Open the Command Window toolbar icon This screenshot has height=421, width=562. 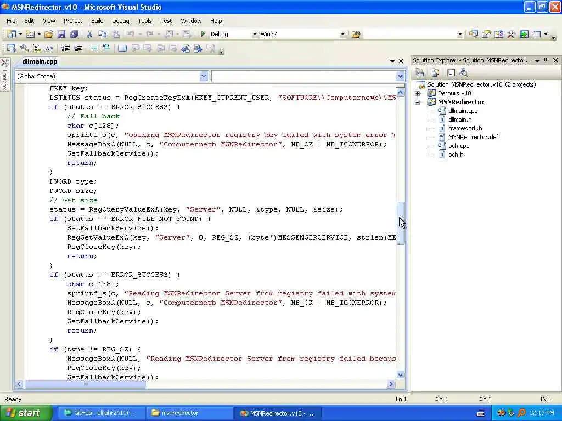(537, 34)
